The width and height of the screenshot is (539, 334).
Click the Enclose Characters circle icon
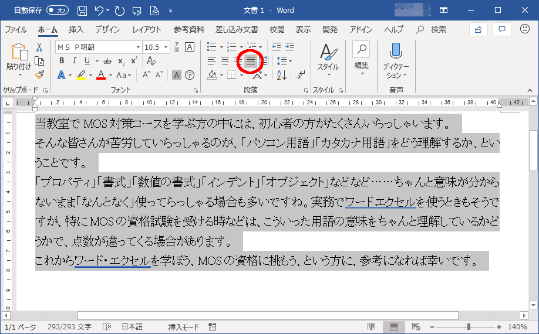190,75
